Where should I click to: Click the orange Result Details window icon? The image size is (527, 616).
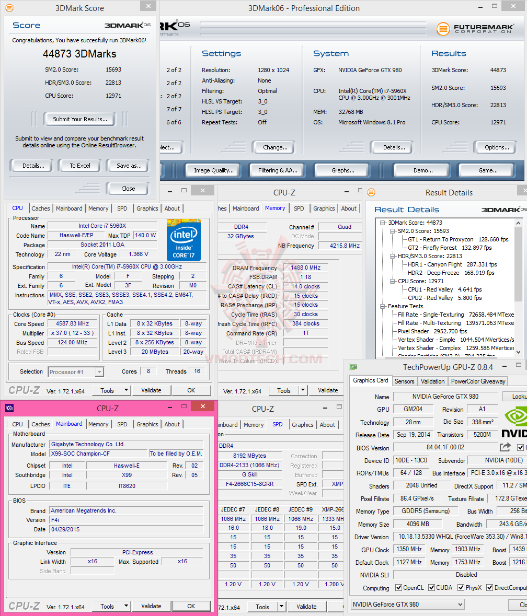click(371, 192)
